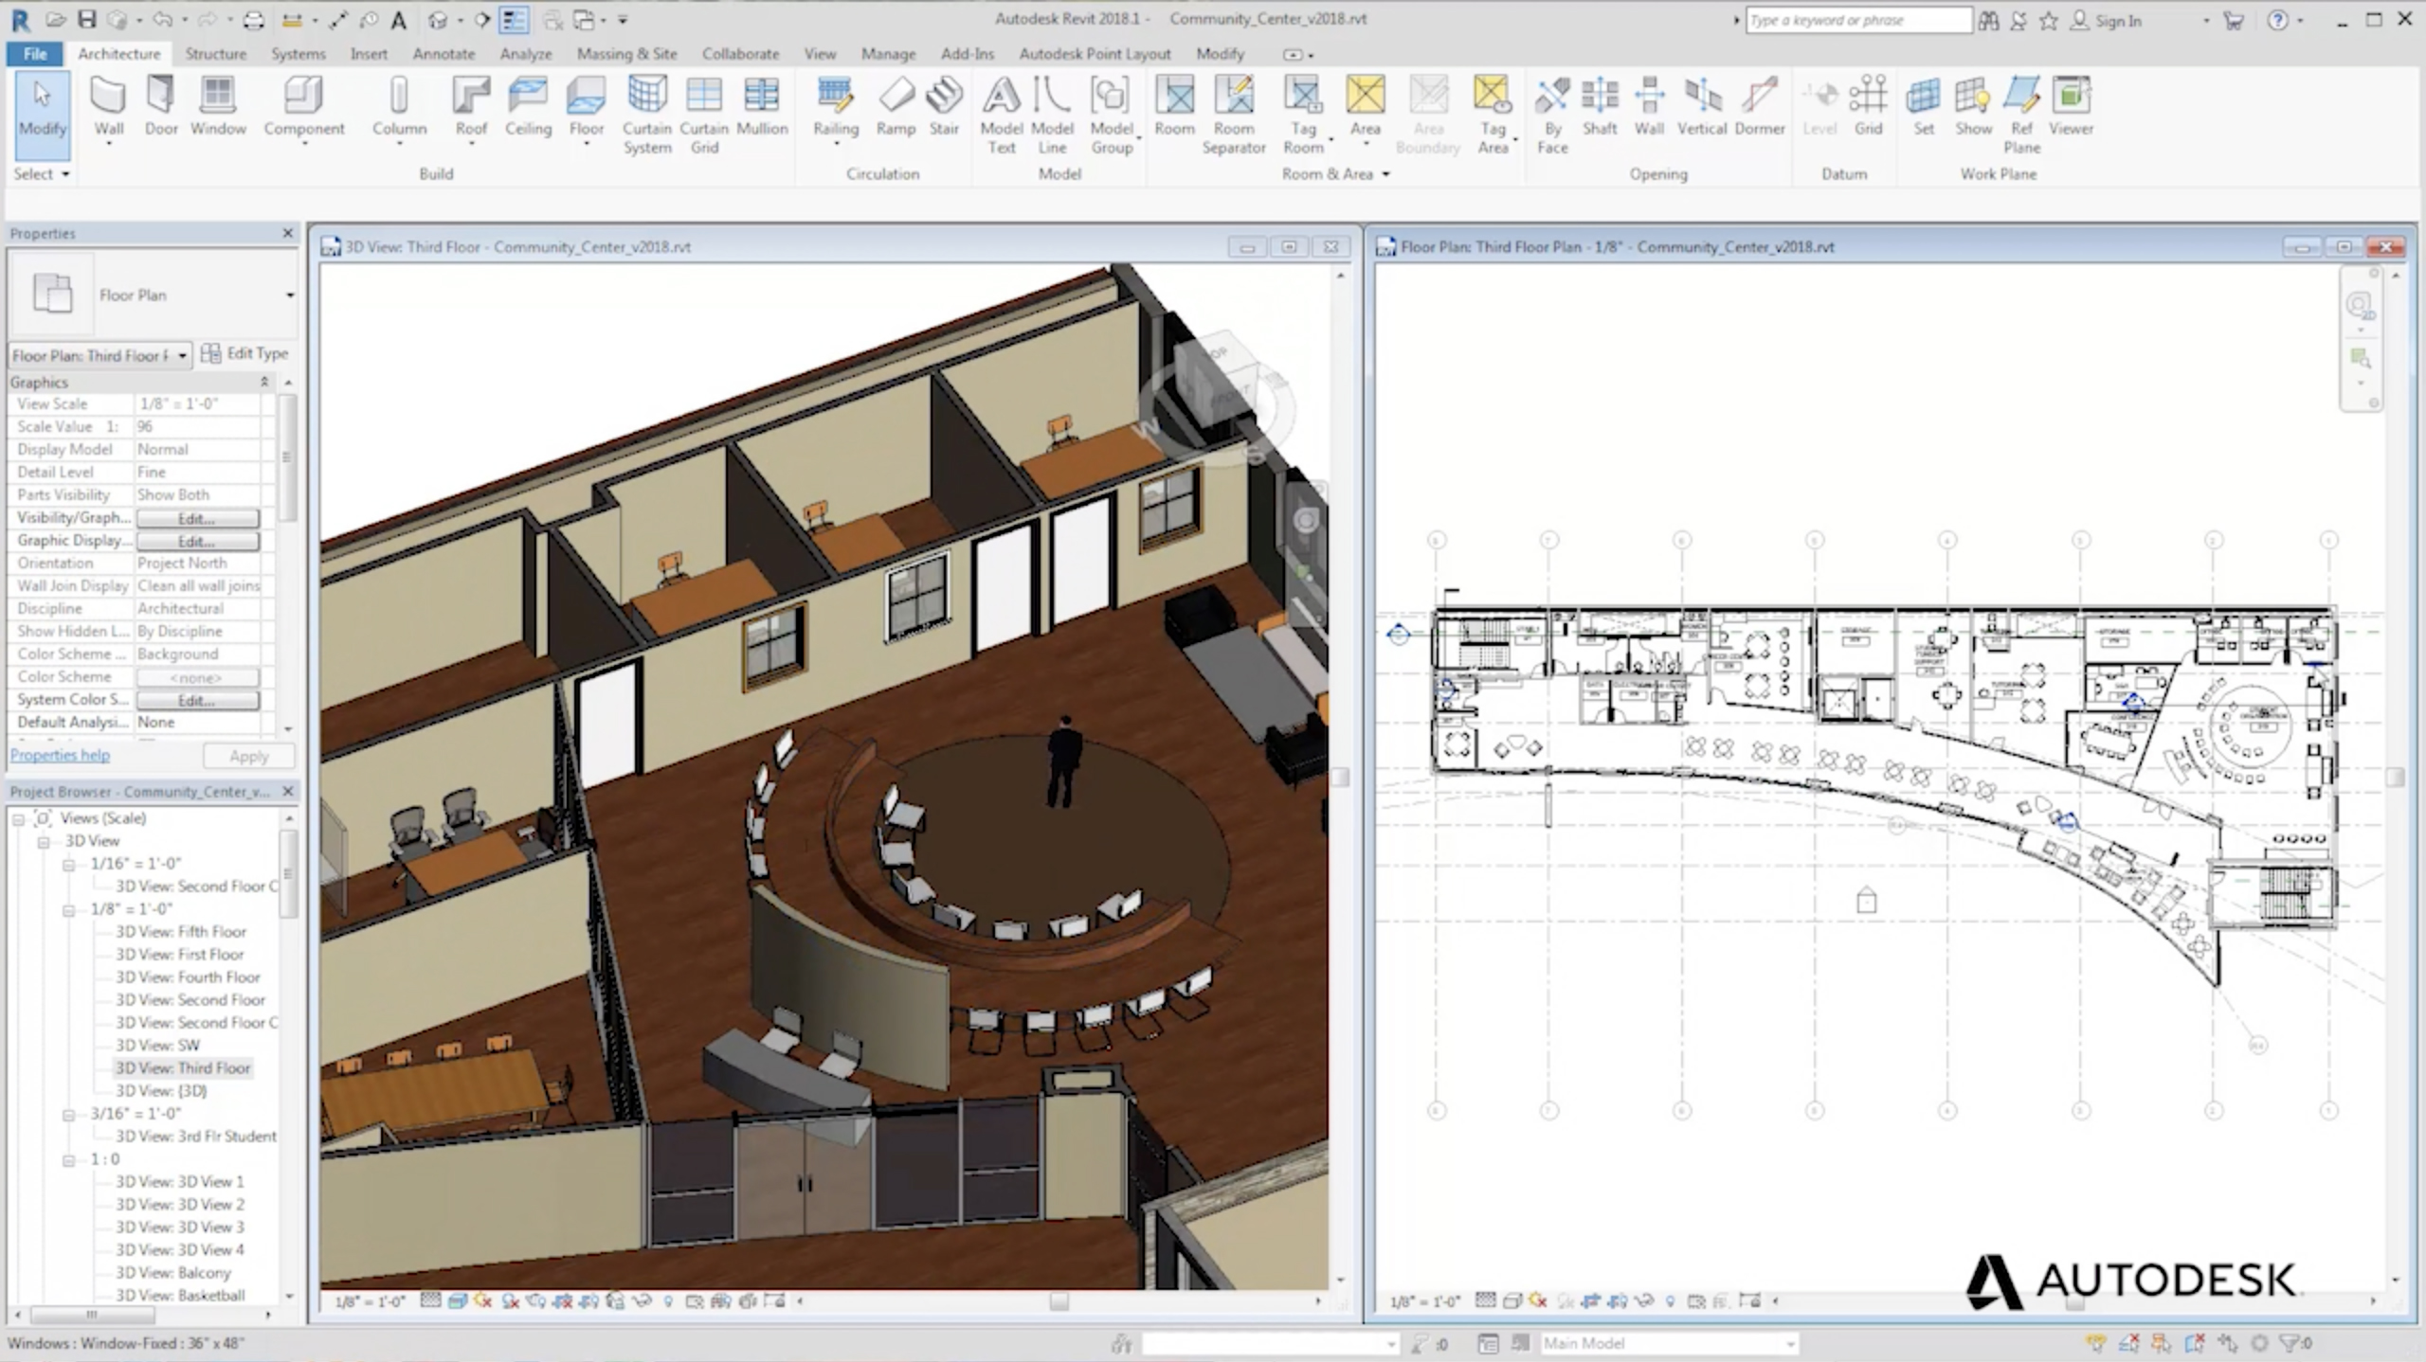This screenshot has width=2426, height=1362.
Task: Expand the Room & Area panel dropdown
Action: tap(1335, 174)
